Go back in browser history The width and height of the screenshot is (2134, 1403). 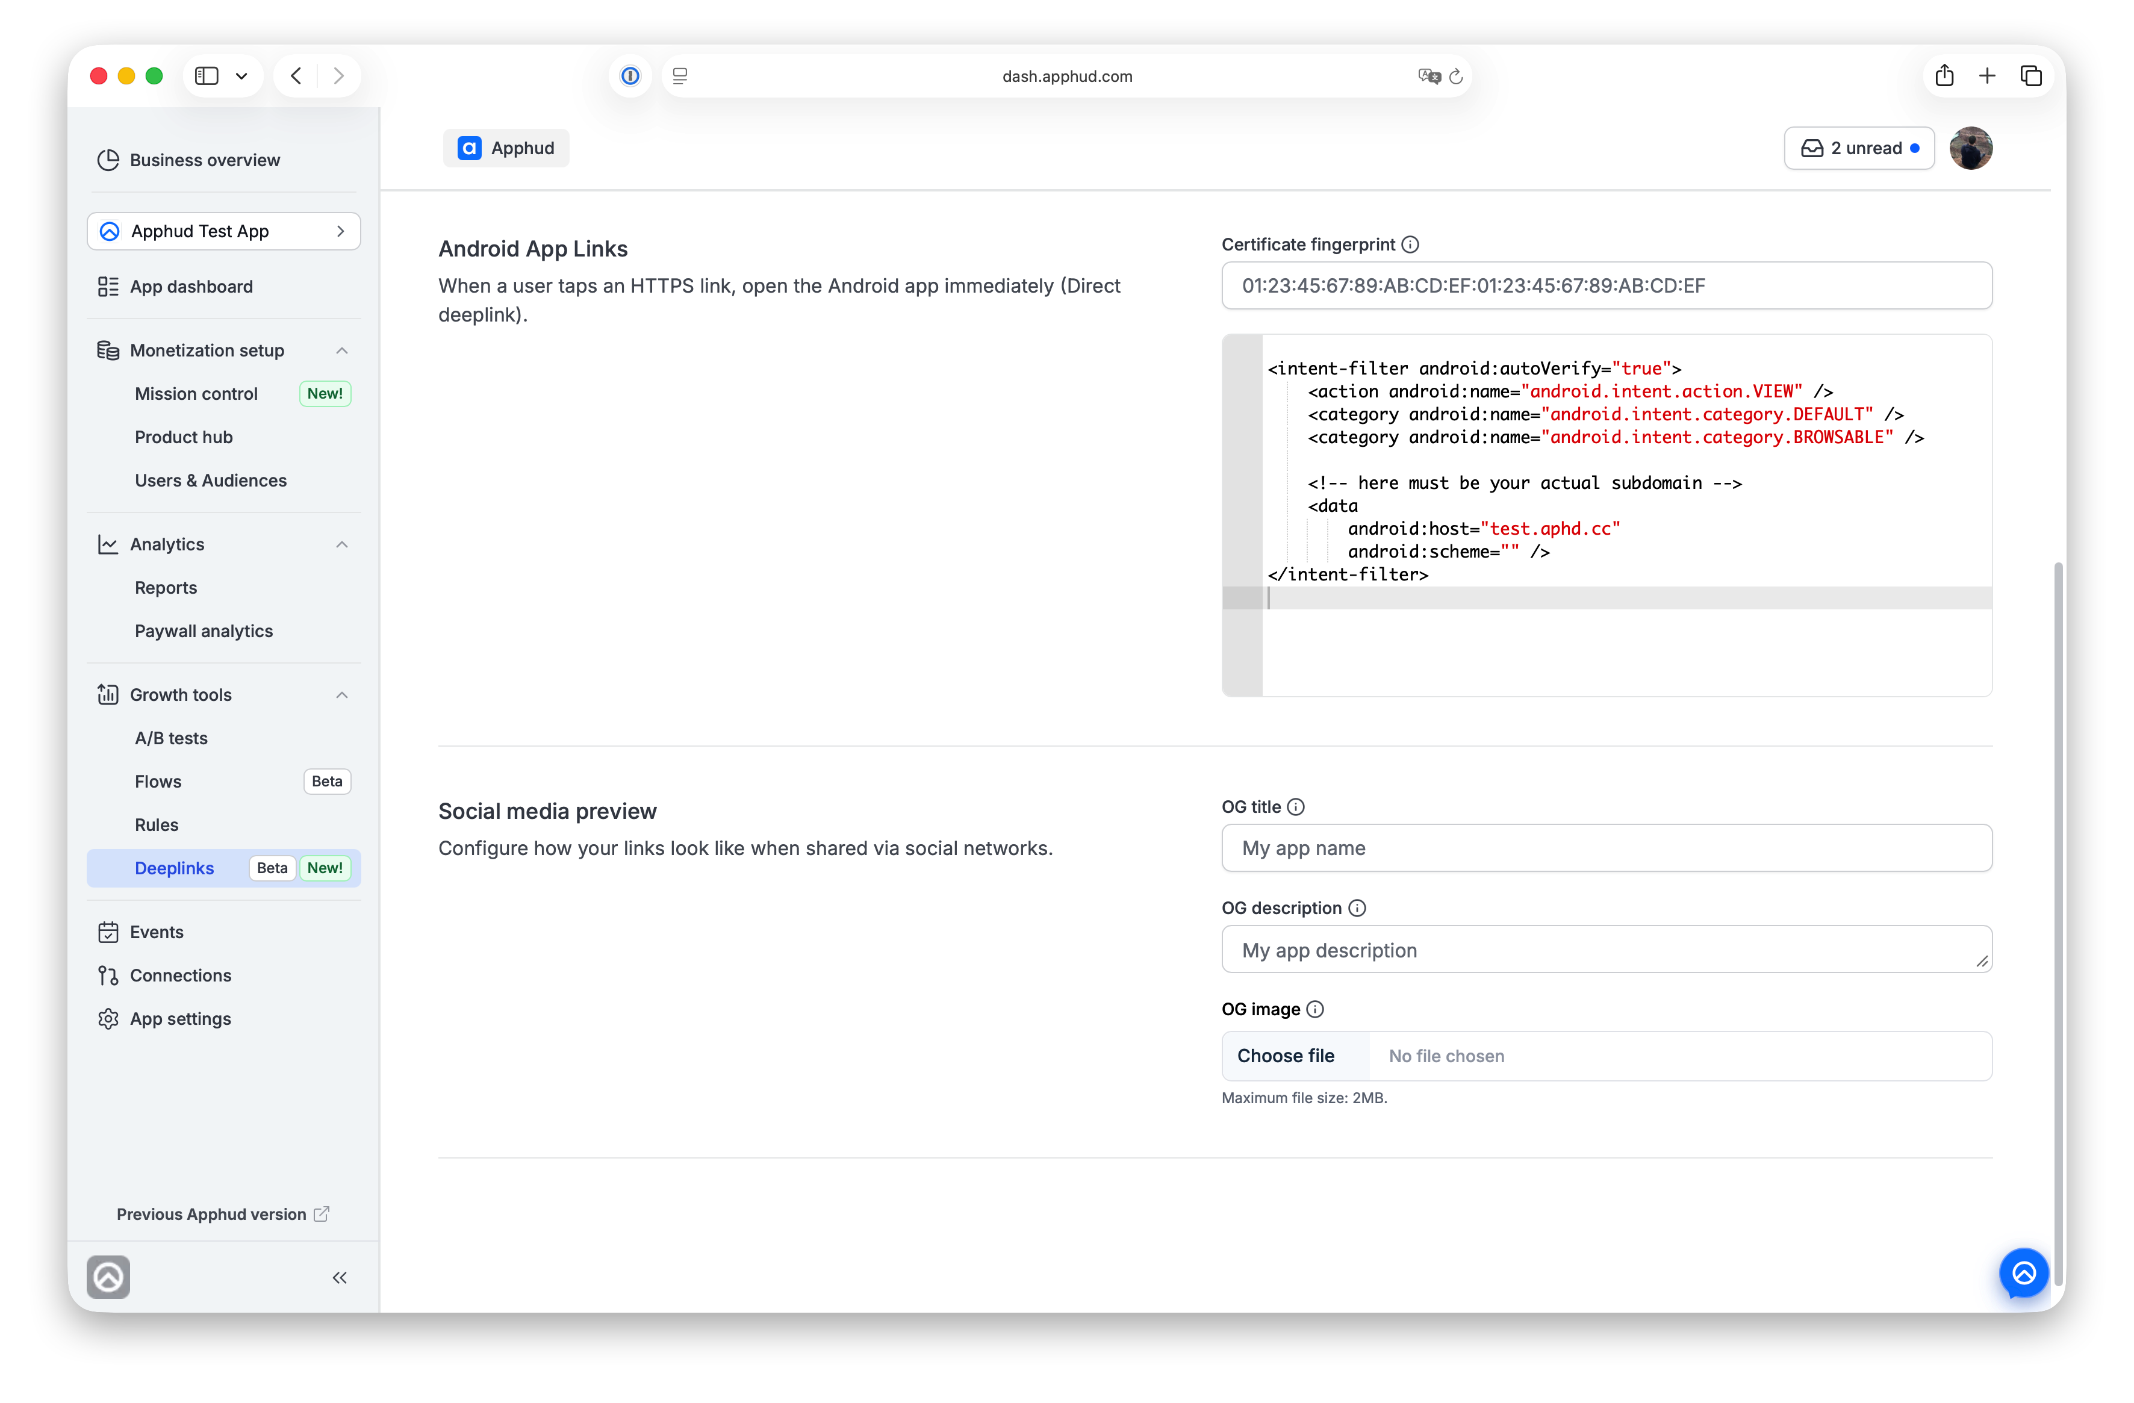[296, 75]
